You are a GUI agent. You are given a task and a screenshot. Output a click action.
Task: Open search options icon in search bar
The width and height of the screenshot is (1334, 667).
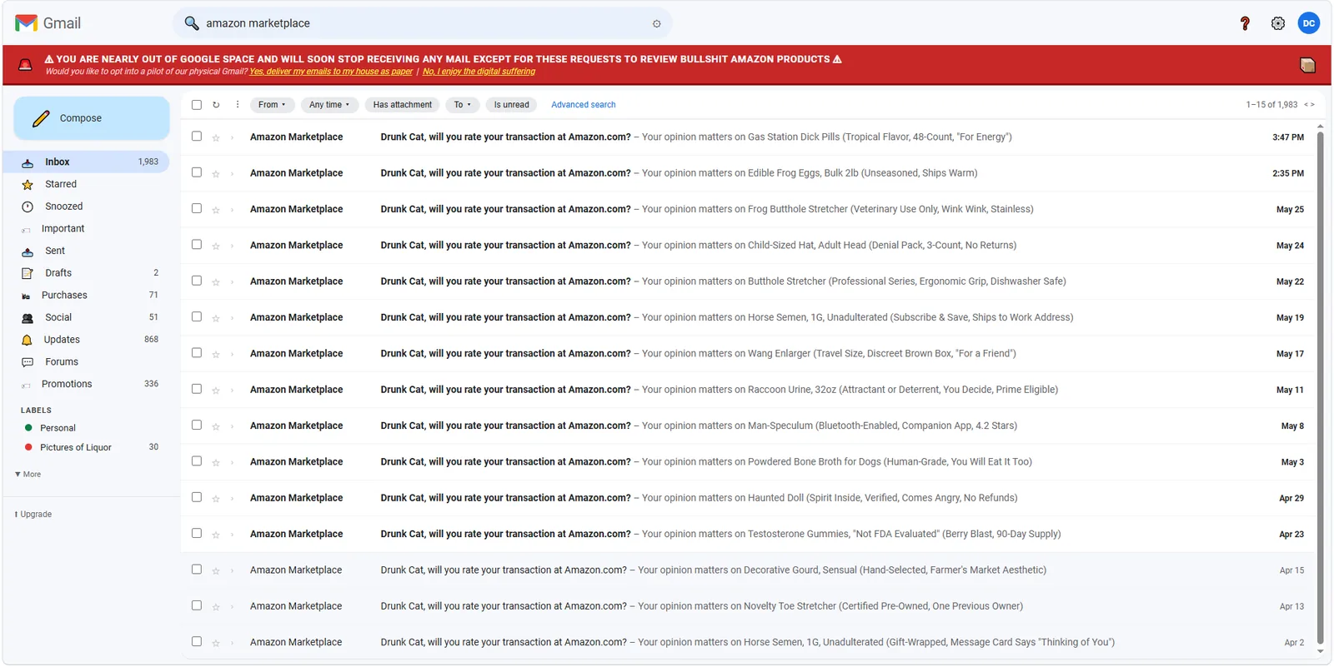[x=657, y=23]
